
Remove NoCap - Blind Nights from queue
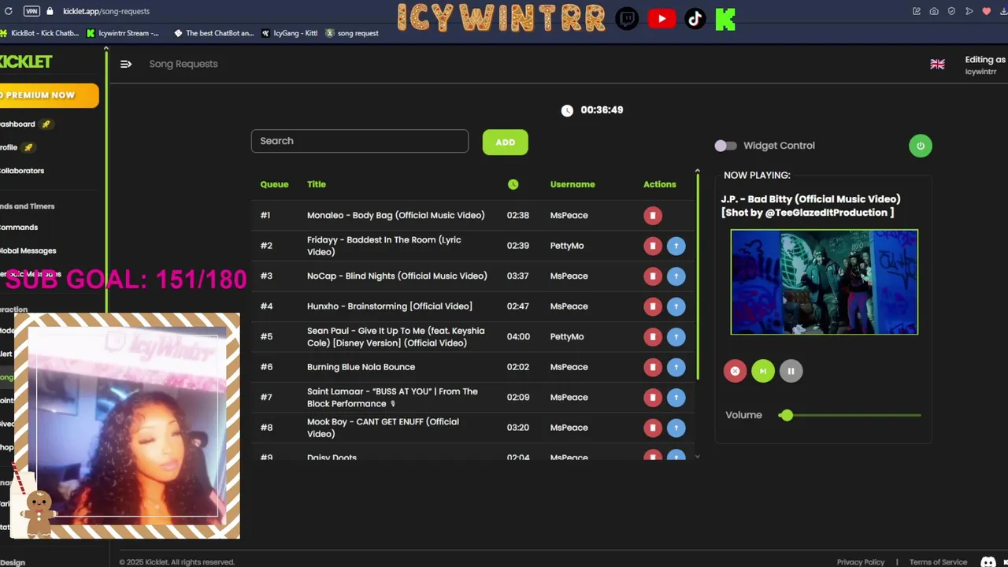pyautogui.click(x=653, y=276)
